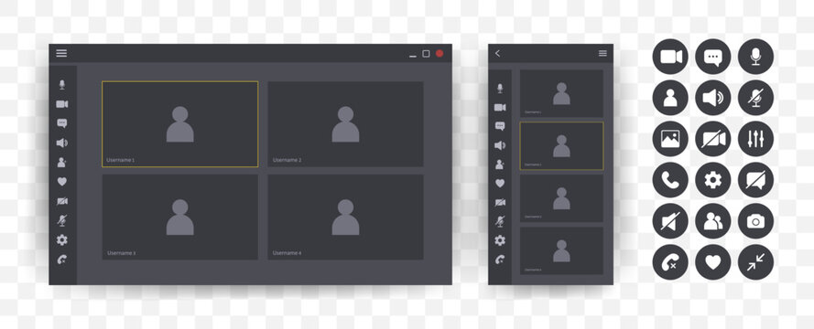Mute microphone using mobile sidebar crossed-mic icon
This screenshot has width=814, height=329.
pyautogui.click(x=500, y=221)
